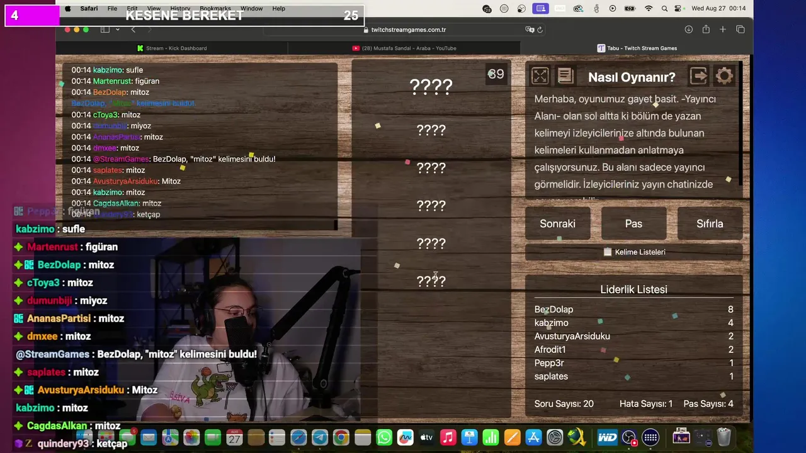Click the exit arrow icon in game header

(x=698, y=76)
